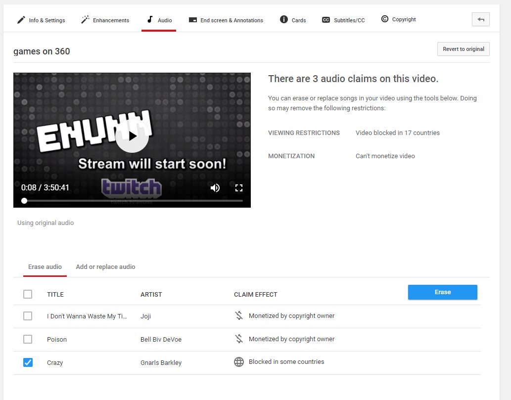Click the no-monetization icon in Poison's row
Screen dimensions: 511x400
(239, 339)
